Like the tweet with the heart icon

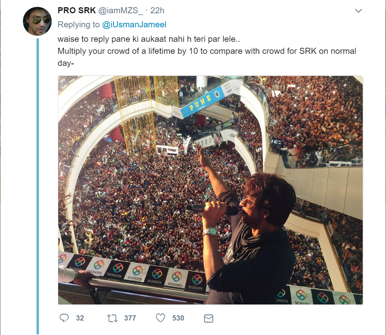click(x=160, y=318)
